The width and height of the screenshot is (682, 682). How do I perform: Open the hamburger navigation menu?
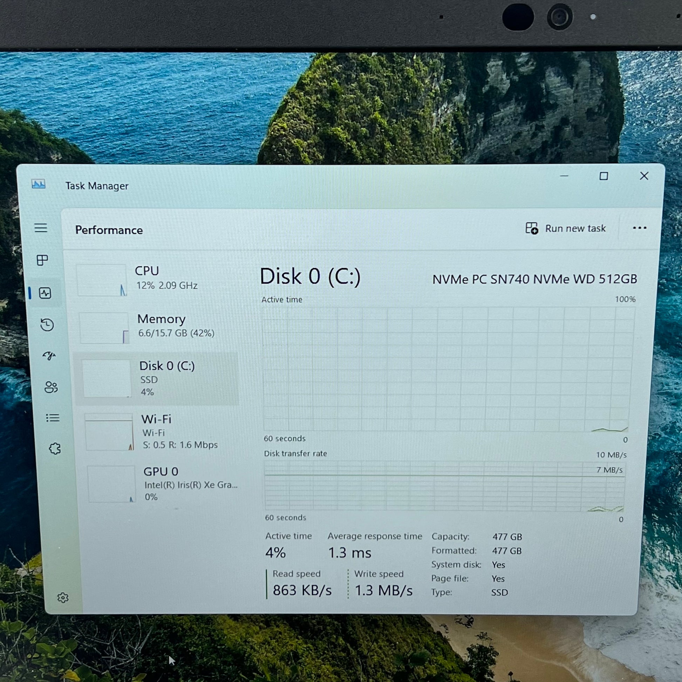point(41,228)
